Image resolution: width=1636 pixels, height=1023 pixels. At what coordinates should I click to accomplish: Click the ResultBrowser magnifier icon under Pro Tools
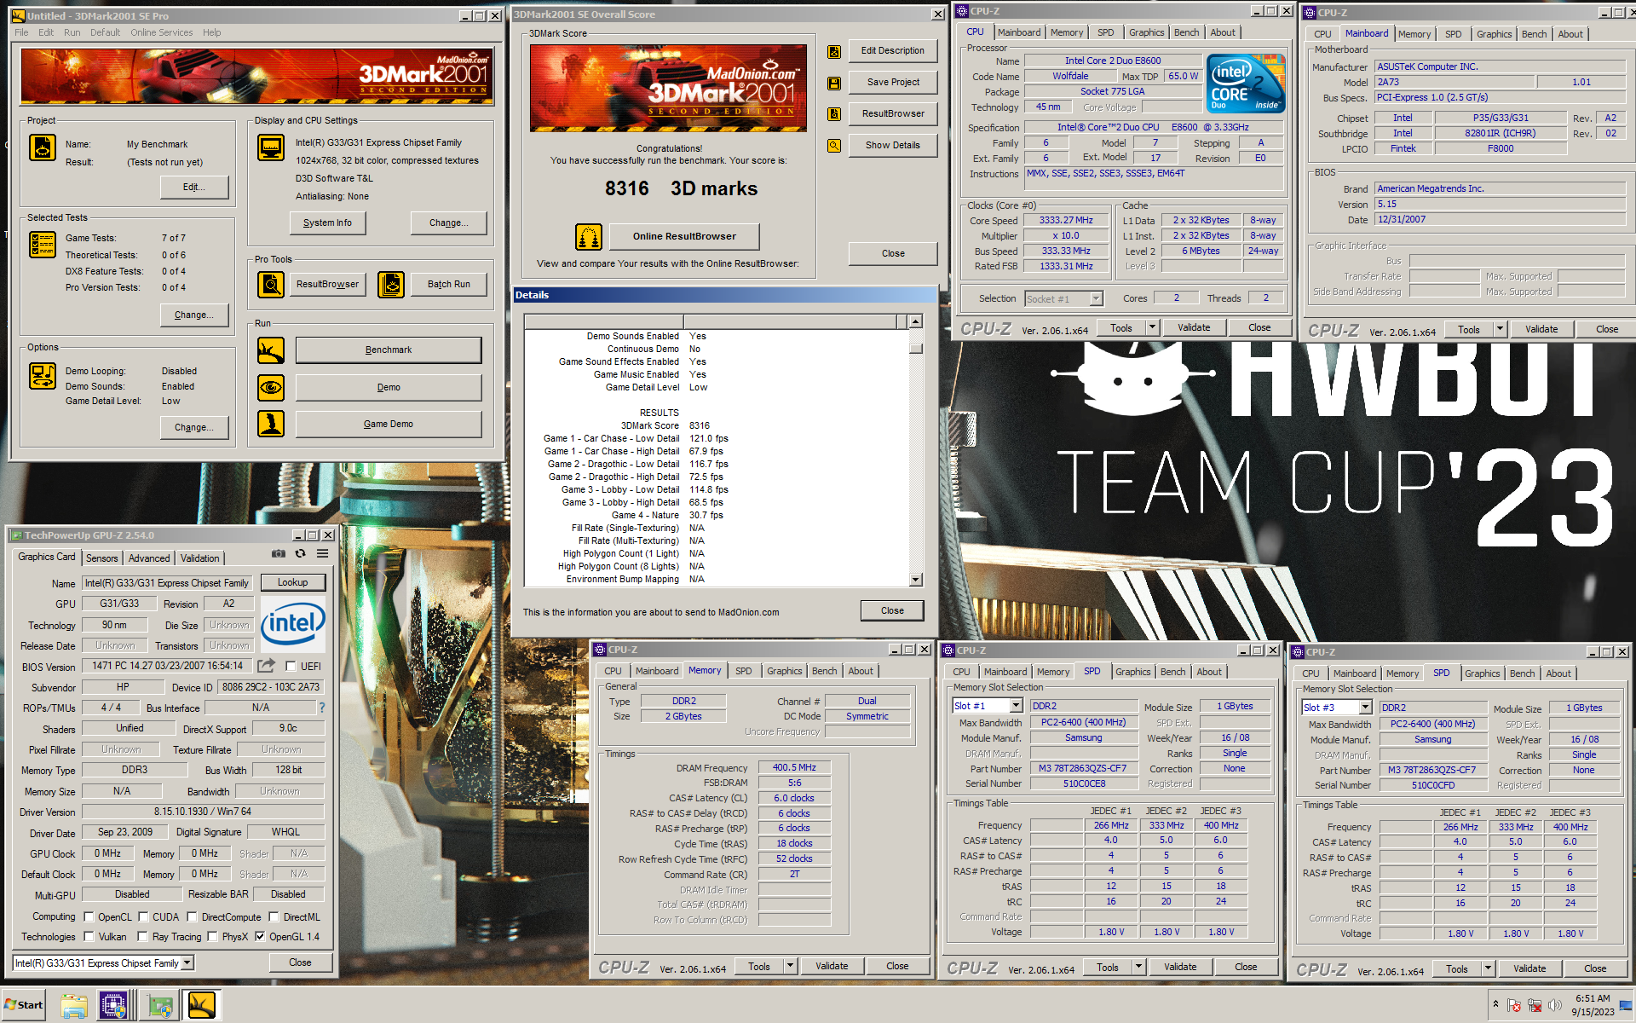[x=271, y=284]
